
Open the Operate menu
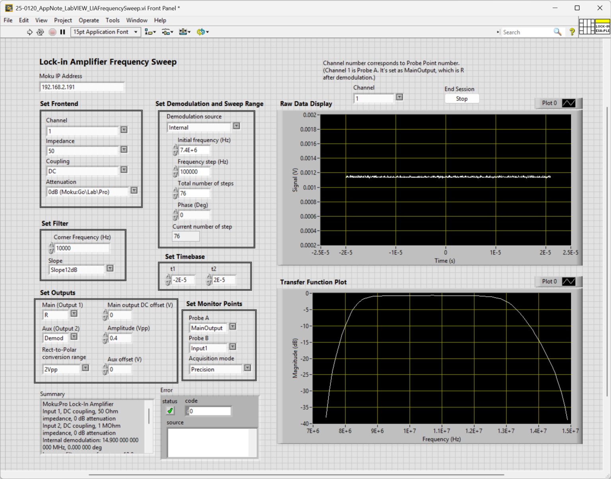[89, 20]
